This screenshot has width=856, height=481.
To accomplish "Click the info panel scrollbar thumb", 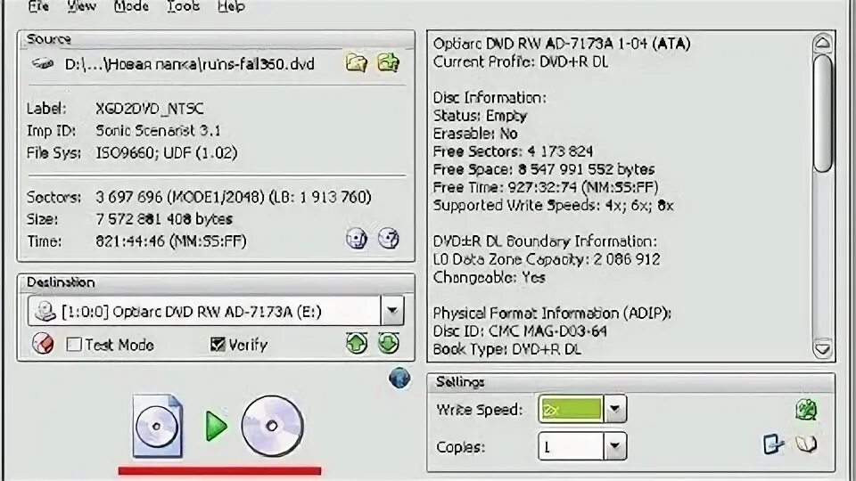I will point(823,113).
